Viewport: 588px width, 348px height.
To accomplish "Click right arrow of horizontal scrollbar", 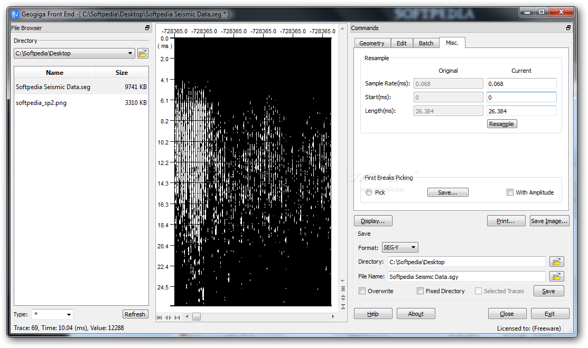I will [x=333, y=317].
